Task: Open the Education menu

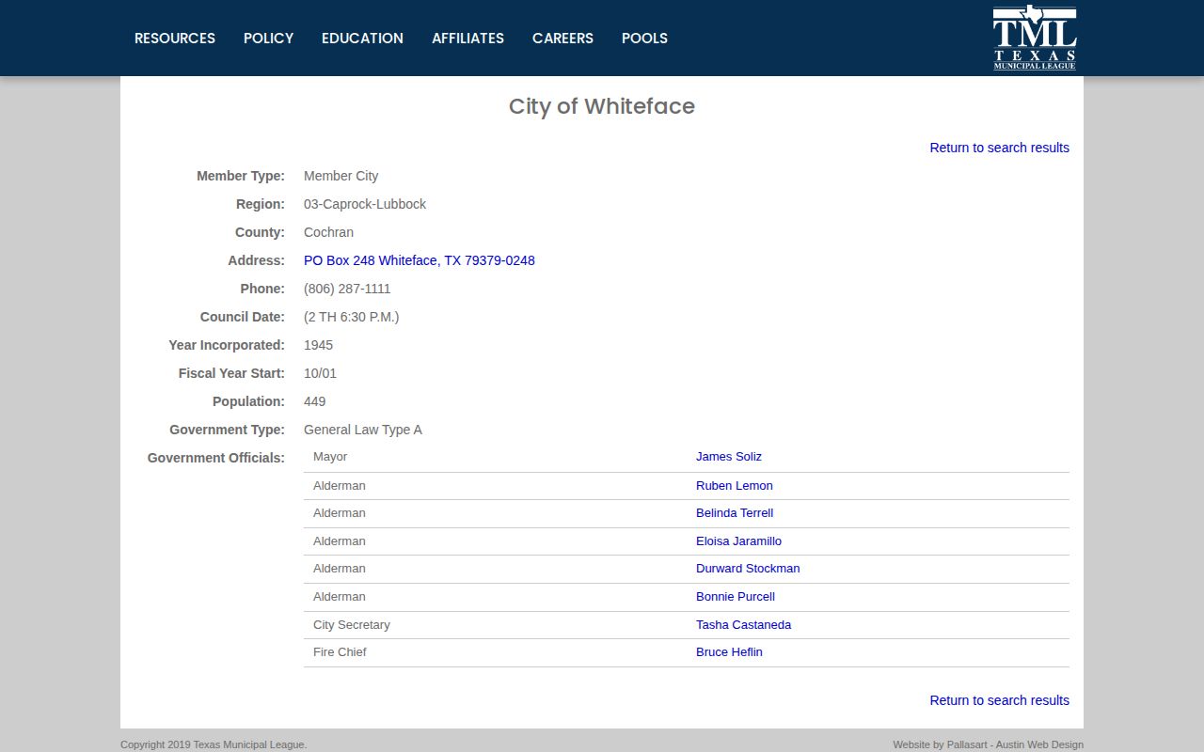Action: click(x=362, y=39)
